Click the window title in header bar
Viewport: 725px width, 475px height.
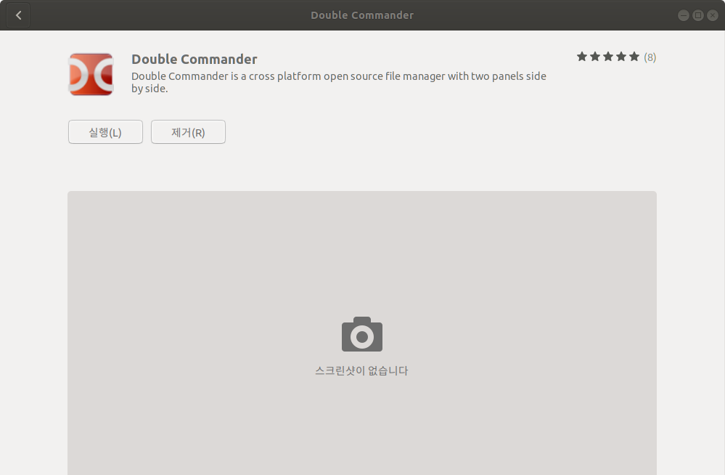click(x=362, y=15)
